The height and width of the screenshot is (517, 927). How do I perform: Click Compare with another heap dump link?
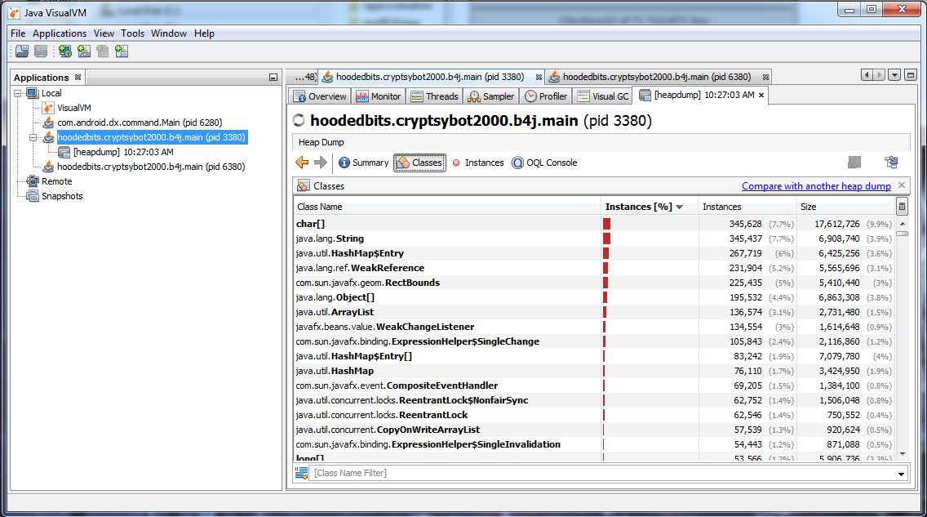click(816, 185)
